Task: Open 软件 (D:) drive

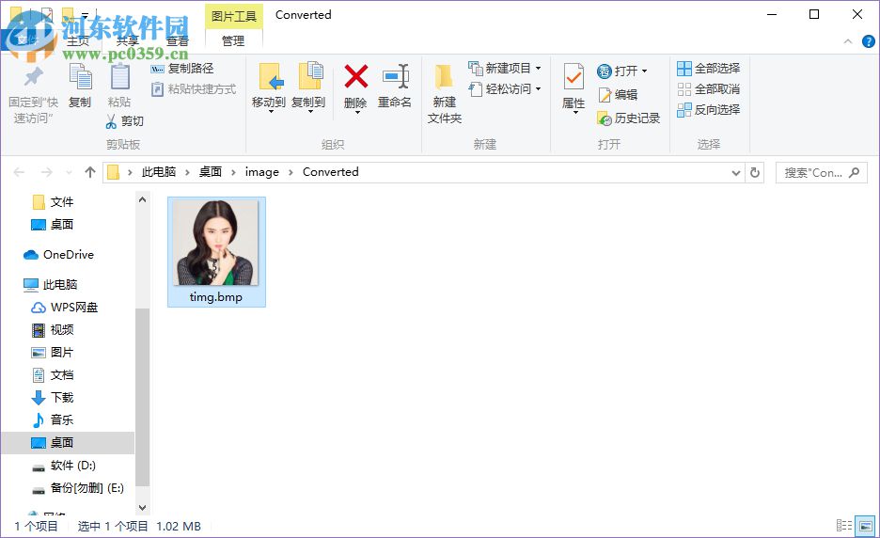Action: pos(73,465)
